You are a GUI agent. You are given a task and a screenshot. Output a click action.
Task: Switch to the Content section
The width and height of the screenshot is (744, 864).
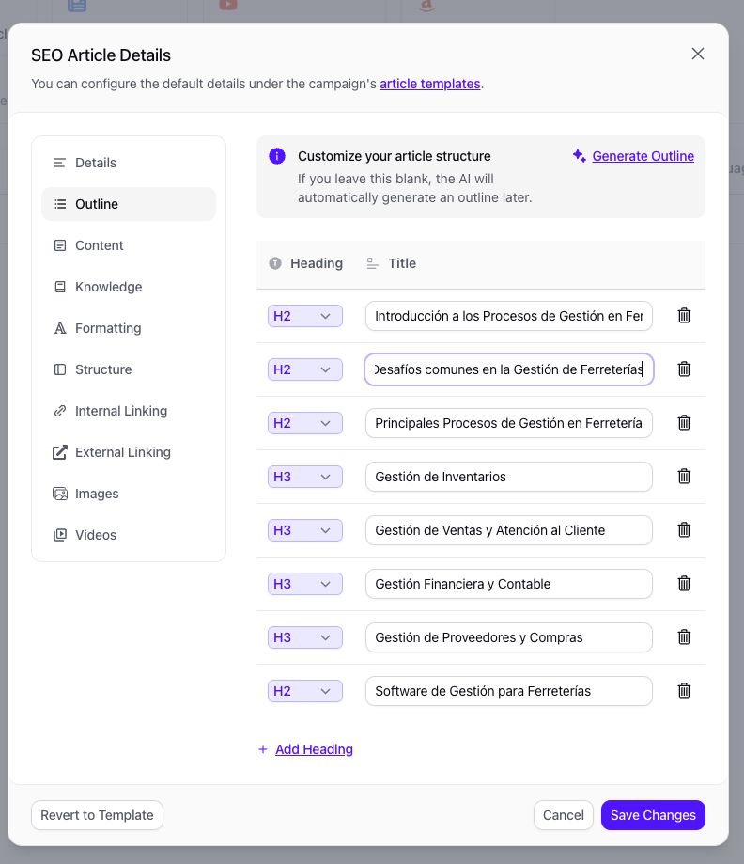[x=129, y=245]
